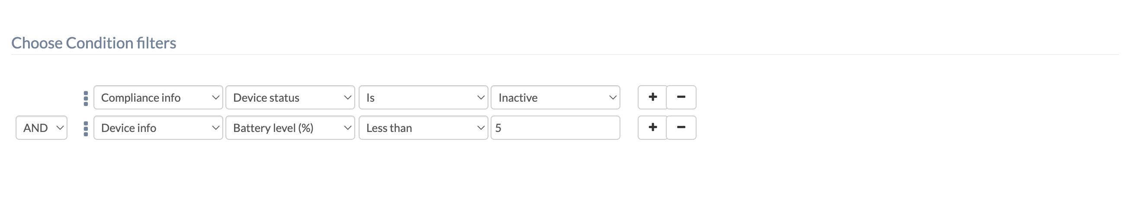Image resolution: width=1124 pixels, height=212 pixels.
Task: Open the 'Is' comparison operator dropdown
Action: [x=423, y=98]
